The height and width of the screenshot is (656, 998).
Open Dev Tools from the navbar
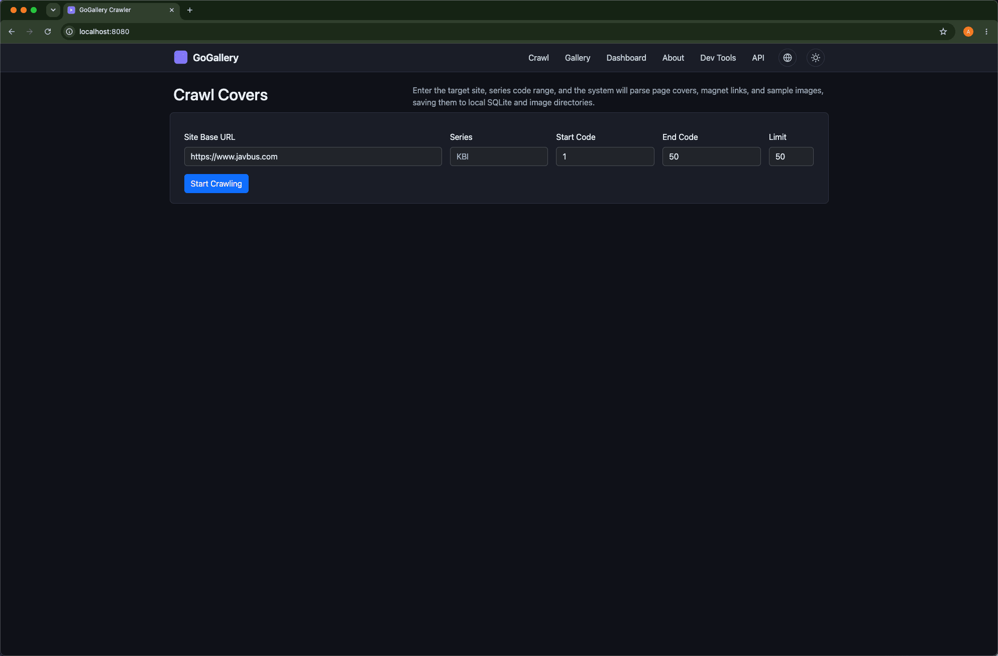pos(718,58)
